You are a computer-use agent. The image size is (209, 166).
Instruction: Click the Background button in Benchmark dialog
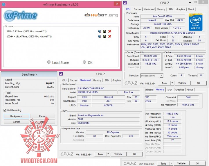pos(16,116)
